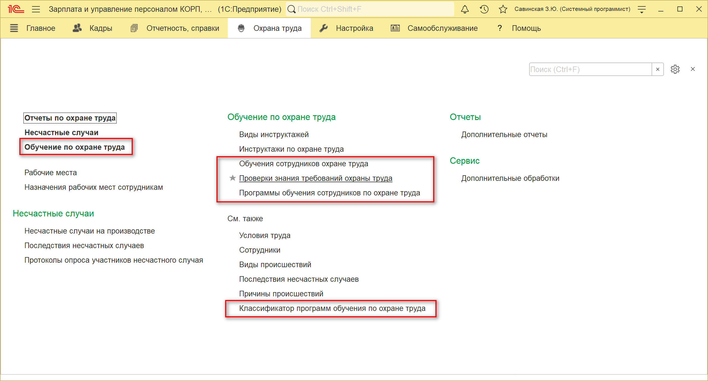Viewport: 708px width, 381px height.
Task: Open Классификатор программ обучения по охране труда
Action: click(332, 308)
